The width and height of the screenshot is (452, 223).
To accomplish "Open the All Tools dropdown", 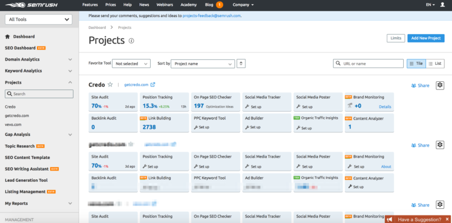I will pyautogui.click(x=39, y=19).
